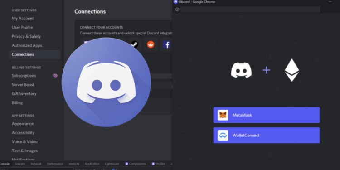Image resolution: width=340 pixels, height=170 pixels.
Task: Click the BILLING SETTINGS section label
Action: [26, 68]
